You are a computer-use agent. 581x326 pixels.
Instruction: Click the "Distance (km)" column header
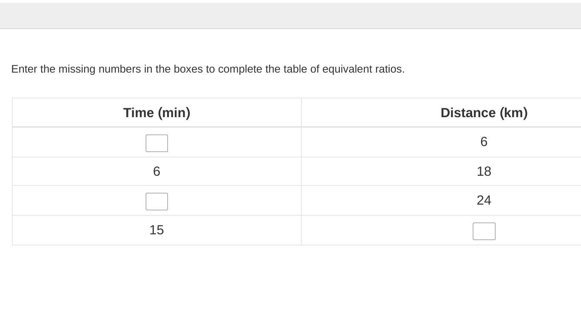(x=484, y=112)
